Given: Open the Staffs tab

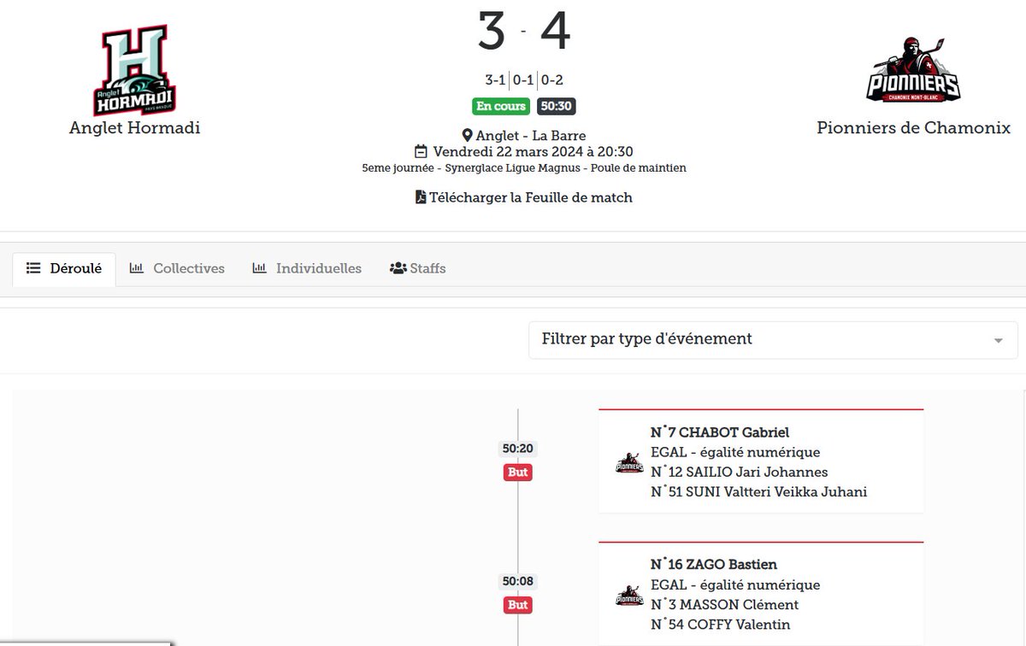Looking at the screenshot, I should tap(417, 268).
